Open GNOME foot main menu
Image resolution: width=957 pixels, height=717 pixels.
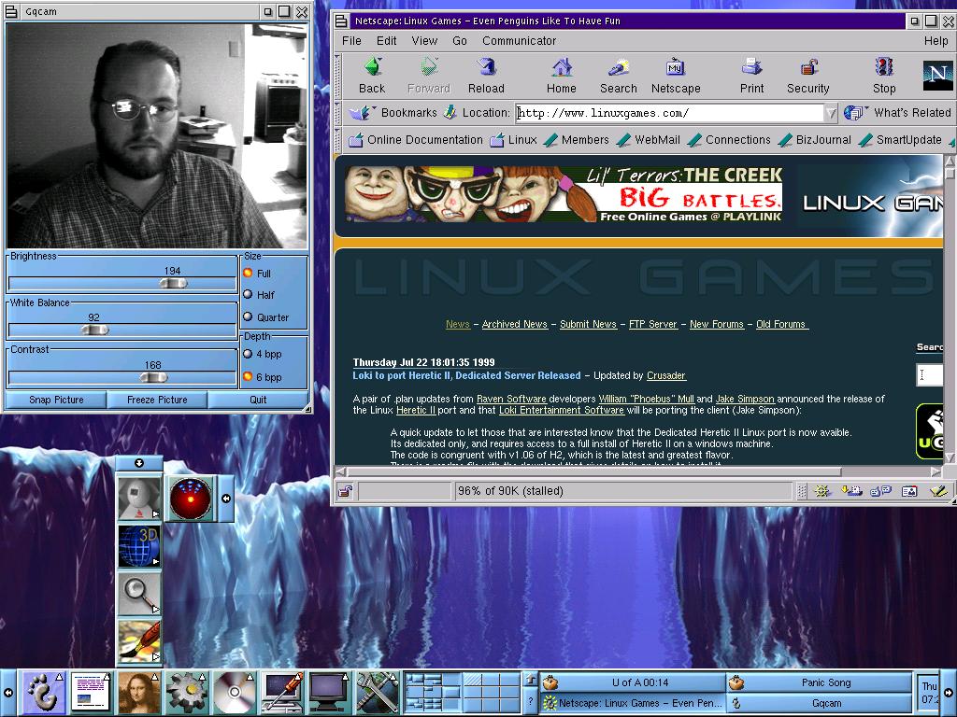44,693
